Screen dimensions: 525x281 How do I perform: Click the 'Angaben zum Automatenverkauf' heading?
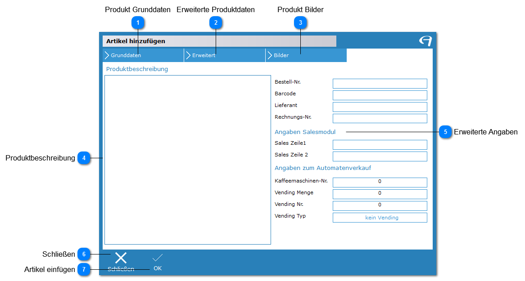coord(323,168)
